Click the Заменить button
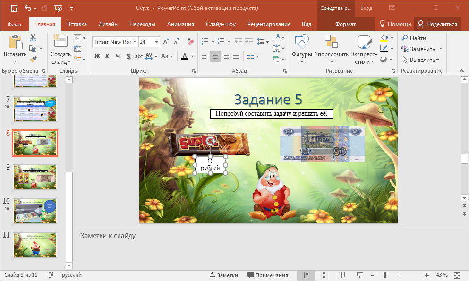The image size is (469, 281). tap(418, 49)
